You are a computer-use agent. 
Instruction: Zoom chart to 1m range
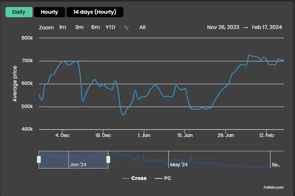tap(63, 27)
